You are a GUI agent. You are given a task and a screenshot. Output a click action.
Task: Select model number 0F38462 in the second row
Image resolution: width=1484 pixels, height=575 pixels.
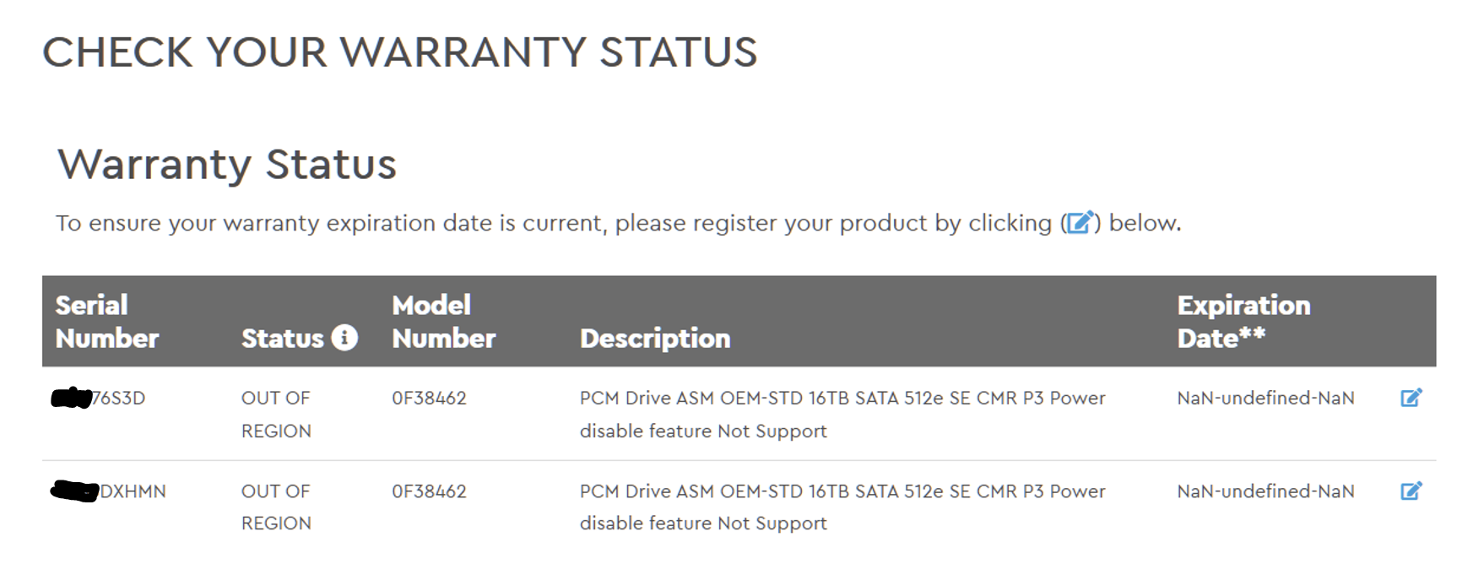[431, 491]
